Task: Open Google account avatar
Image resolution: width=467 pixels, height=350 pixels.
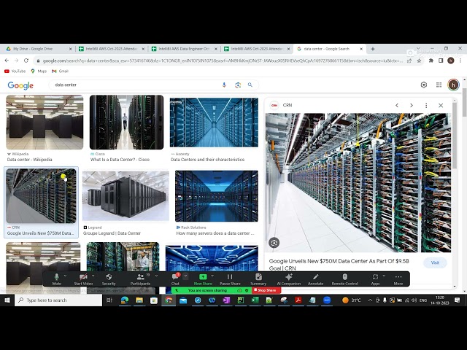Action: [x=453, y=85]
